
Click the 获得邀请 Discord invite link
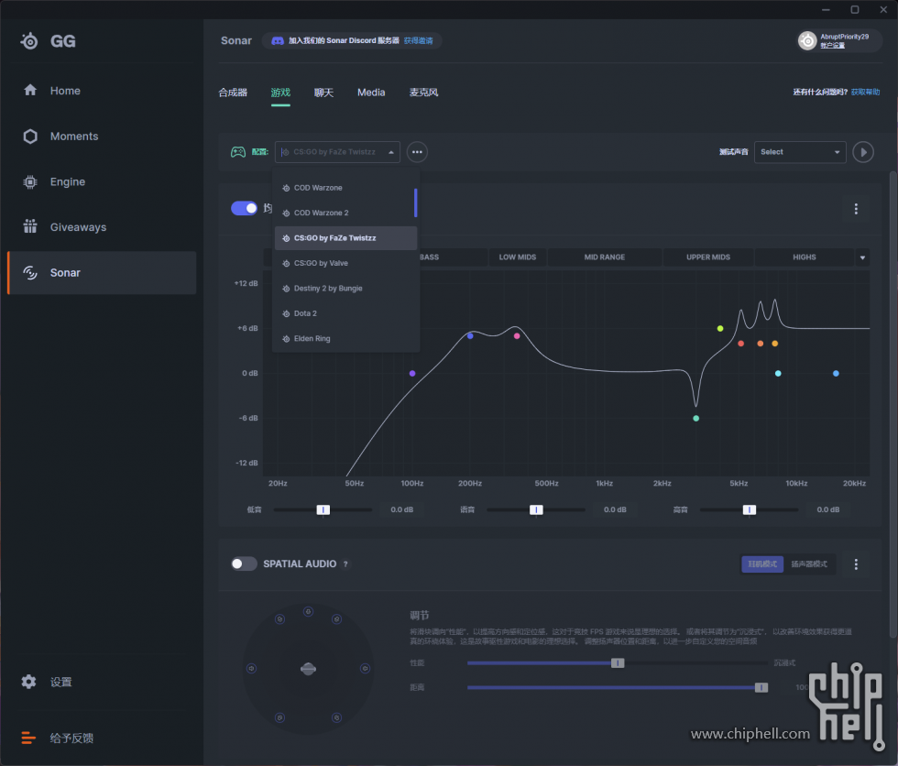coord(418,40)
